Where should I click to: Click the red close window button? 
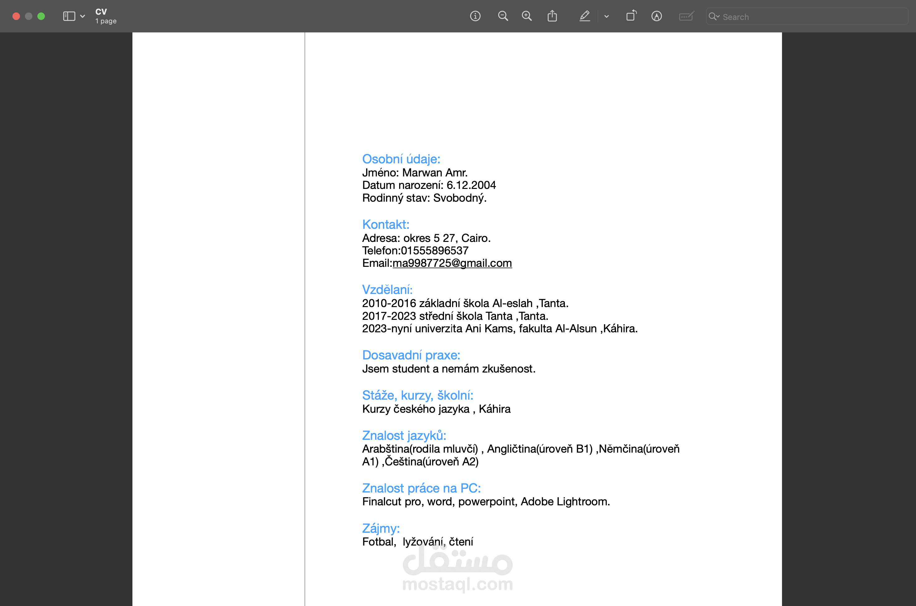16,16
